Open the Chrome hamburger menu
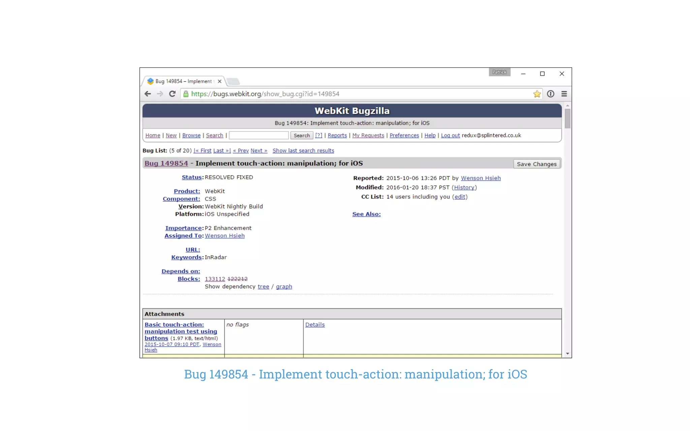690x431 pixels. pyautogui.click(x=564, y=94)
